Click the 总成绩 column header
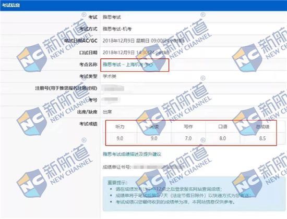Image resolution: width=287 pixels, height=219 pixels. click(262, 126)
